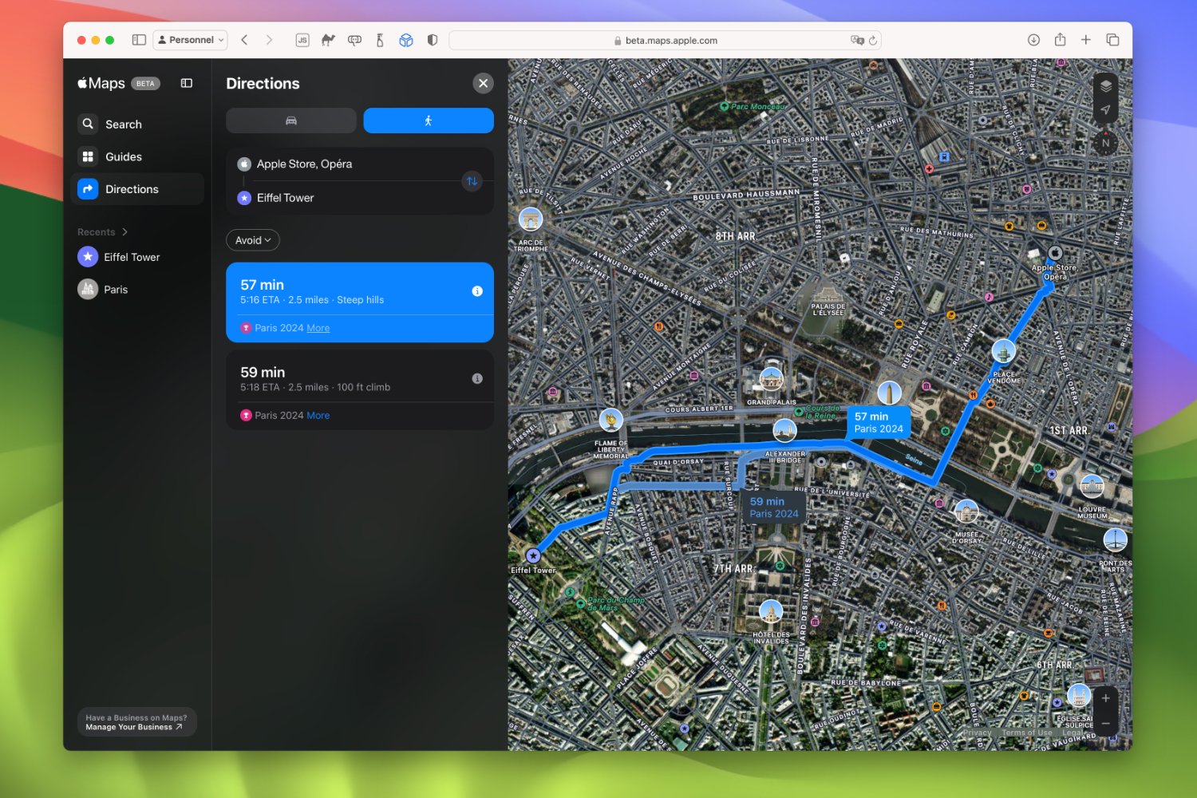Show info for the 59 min route
This screenshot has height=798, width=1197.
(x=477, y=379)
